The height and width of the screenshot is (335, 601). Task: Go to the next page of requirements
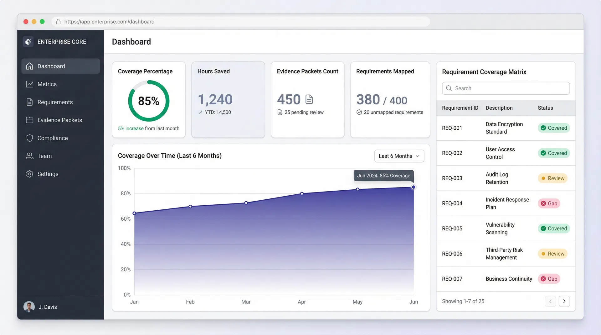coord(564,301)
